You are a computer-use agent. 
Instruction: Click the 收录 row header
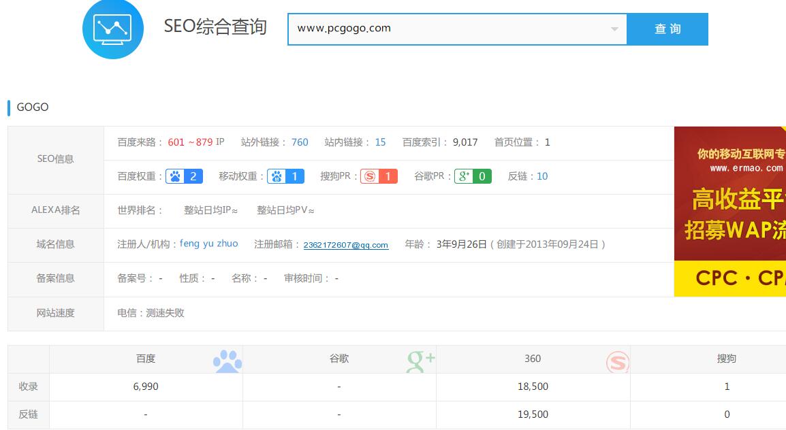[x=29, y=386]
